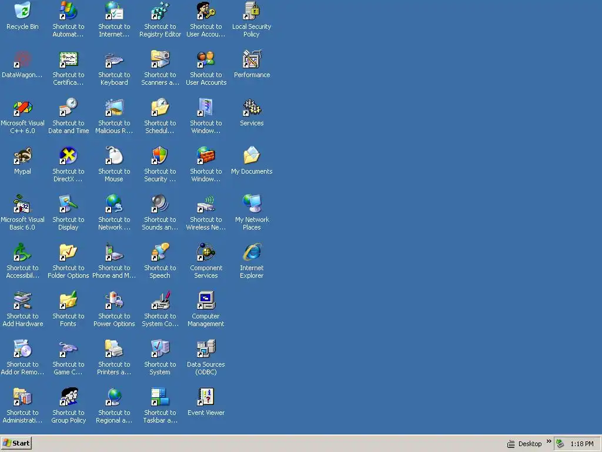This screenshot has width=602, height=452.
Task: Select Shortcut to Regional and Language icon
Action: pyautogui.click(x=114, y=397)
